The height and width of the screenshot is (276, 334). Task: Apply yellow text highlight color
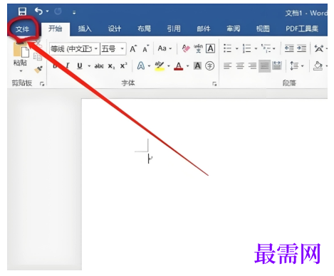(160, 65)
